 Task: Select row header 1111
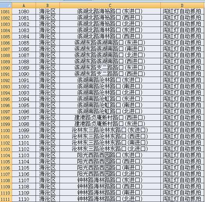[6, 199]
